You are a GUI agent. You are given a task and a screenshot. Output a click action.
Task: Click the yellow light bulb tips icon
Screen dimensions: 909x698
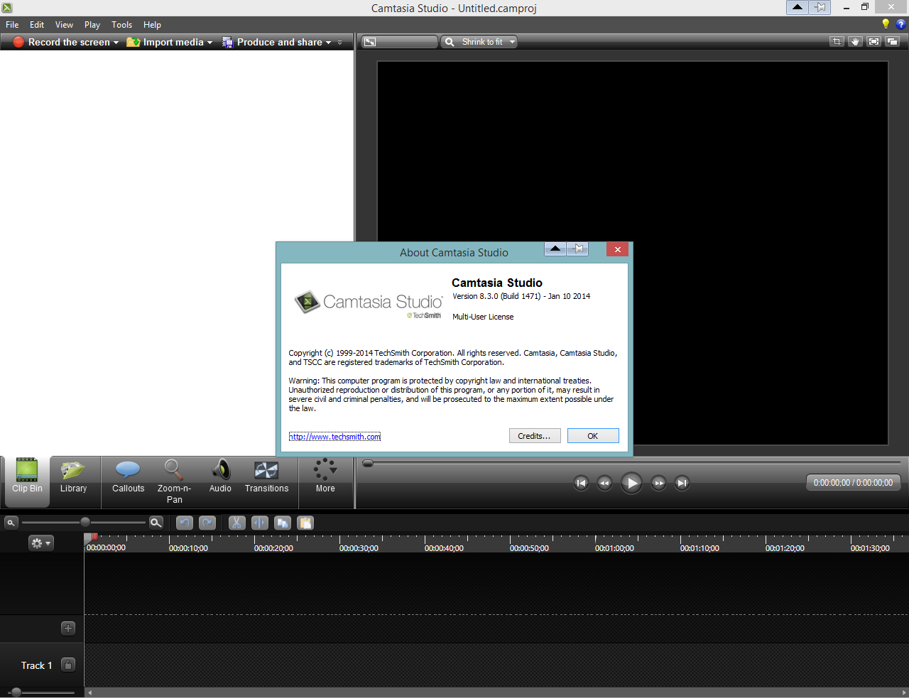click(886, 24)
